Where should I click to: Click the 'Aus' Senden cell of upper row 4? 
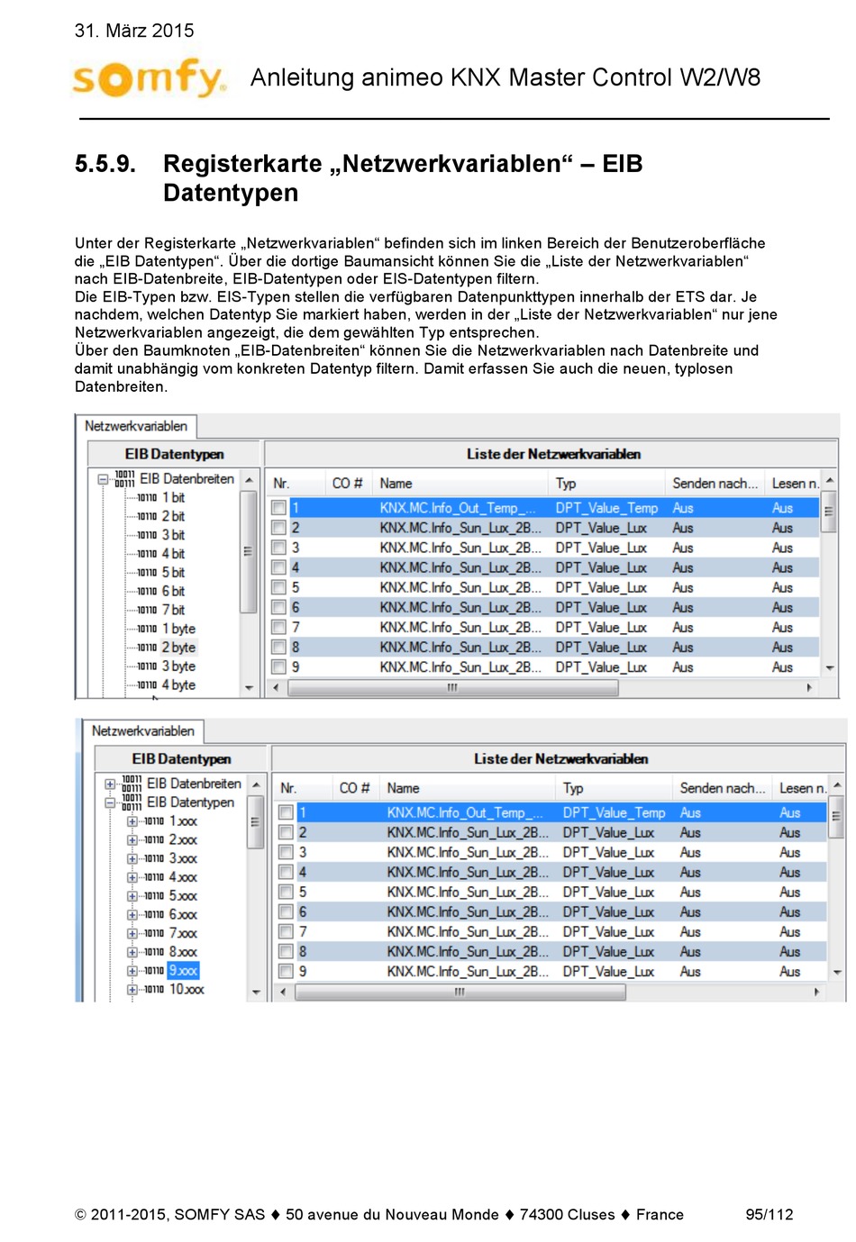[683, 567]
